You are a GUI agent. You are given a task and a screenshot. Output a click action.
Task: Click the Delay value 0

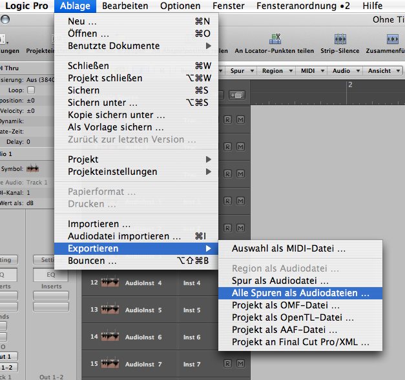point(28,142)
